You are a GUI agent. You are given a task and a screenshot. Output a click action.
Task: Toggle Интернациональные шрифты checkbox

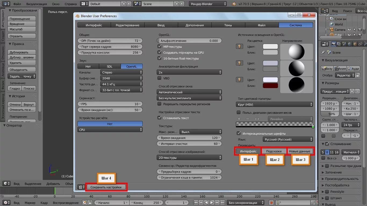(x=239, y=133)
